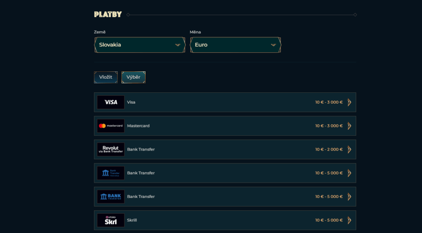The image size is (422, 233).
Task: Click the blue BANK TRANSFER logo
Action: [x=110, y=197]
